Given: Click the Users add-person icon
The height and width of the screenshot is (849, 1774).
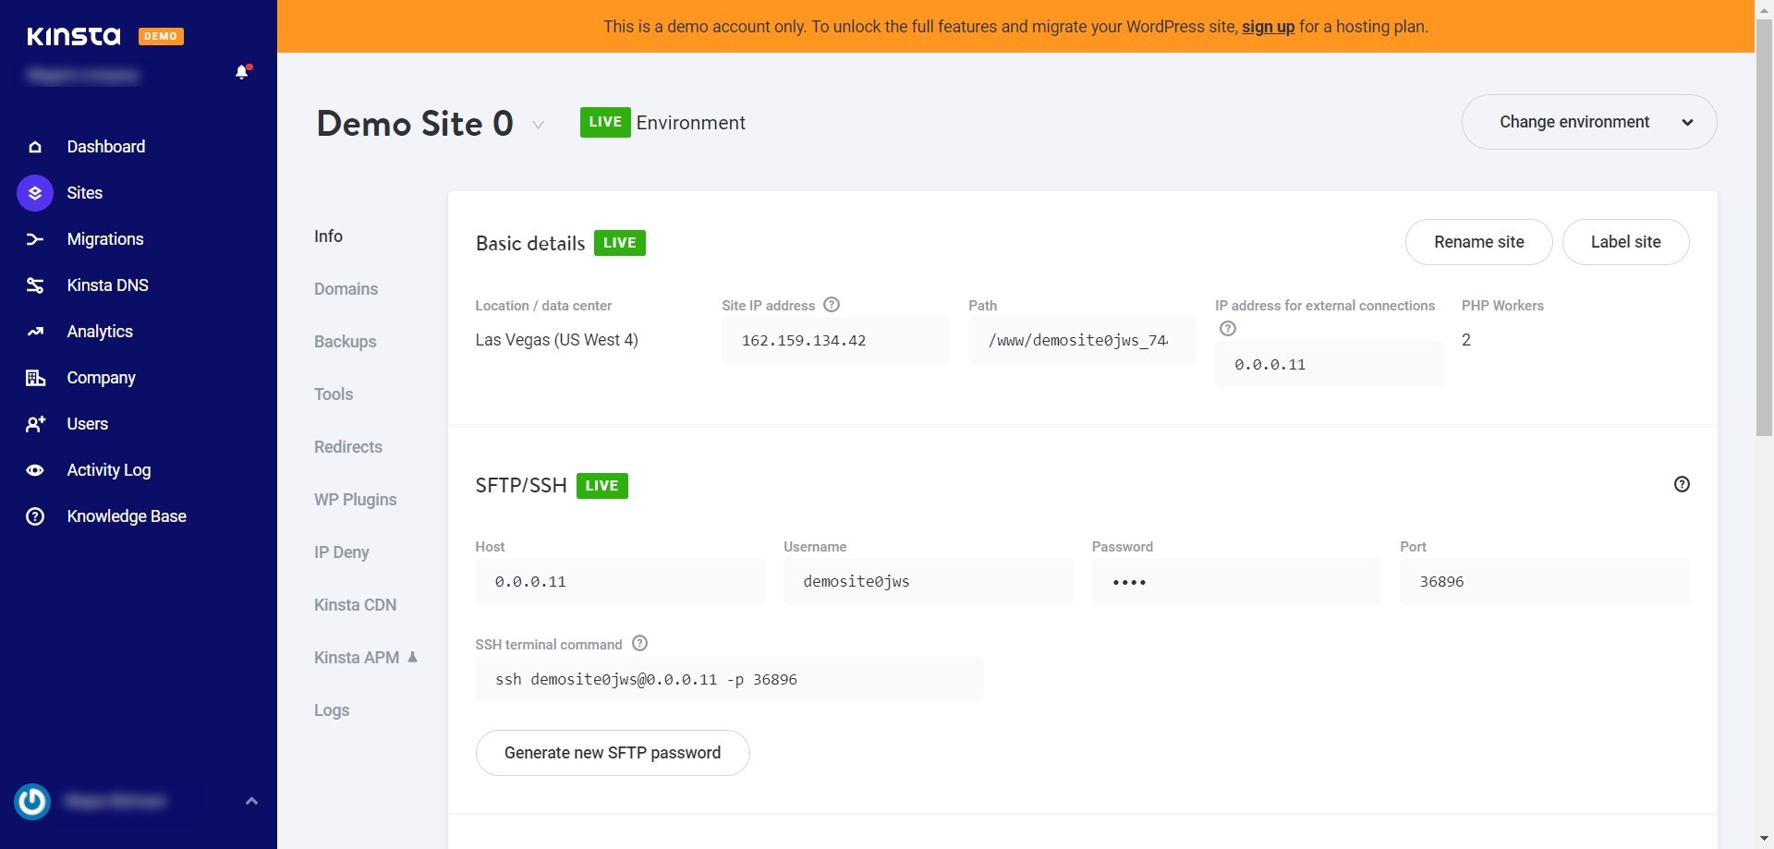Looking at the screenshot, I should [35, 424].
